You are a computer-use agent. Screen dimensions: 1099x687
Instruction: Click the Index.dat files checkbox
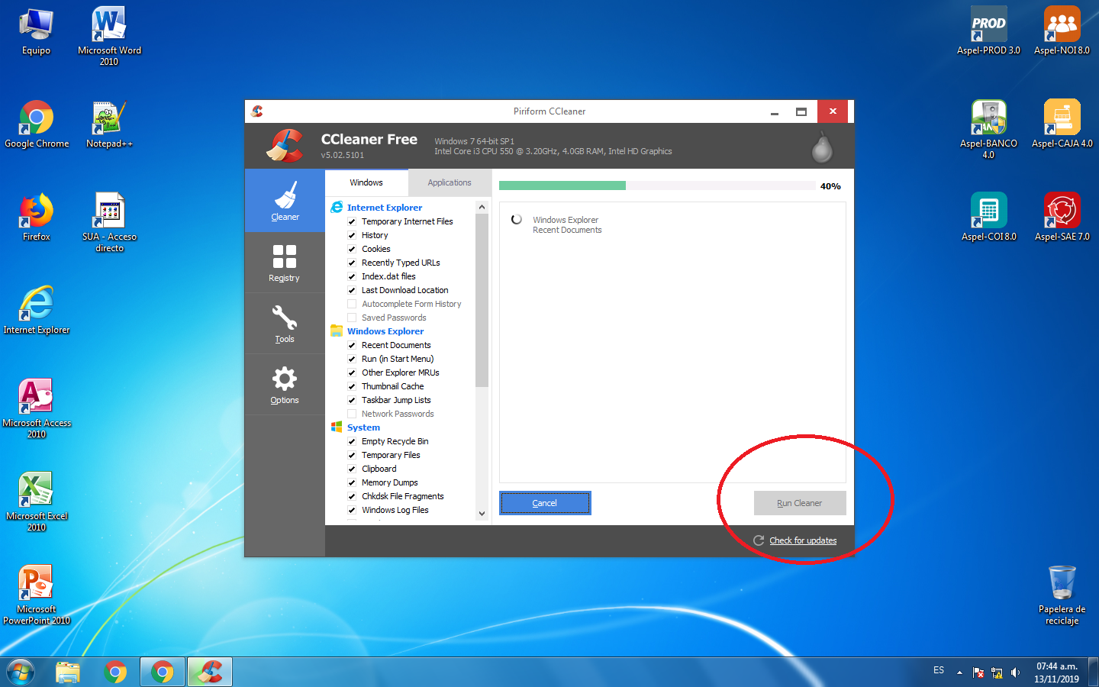pos(352,276)
